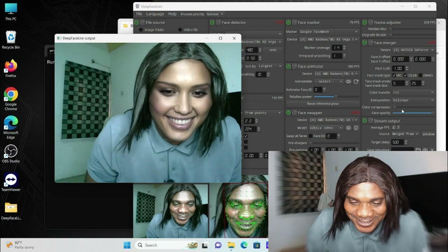Open the Help menu
Image resolution: width=448 pixels, height=252 pixels.
click(172, 14)
